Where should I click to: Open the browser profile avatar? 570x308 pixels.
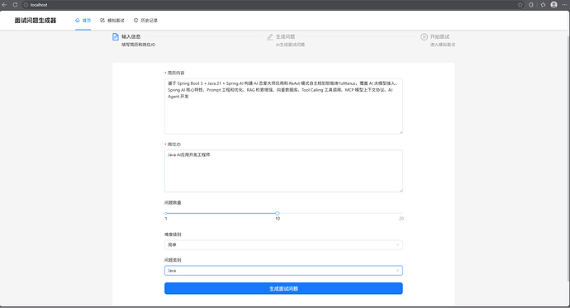(x=553, y=5)
